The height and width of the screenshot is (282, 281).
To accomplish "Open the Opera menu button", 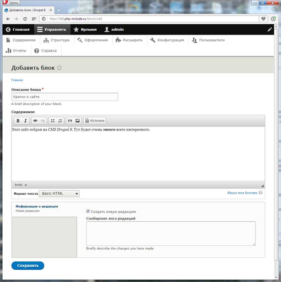I will click(x=10, y=2).
